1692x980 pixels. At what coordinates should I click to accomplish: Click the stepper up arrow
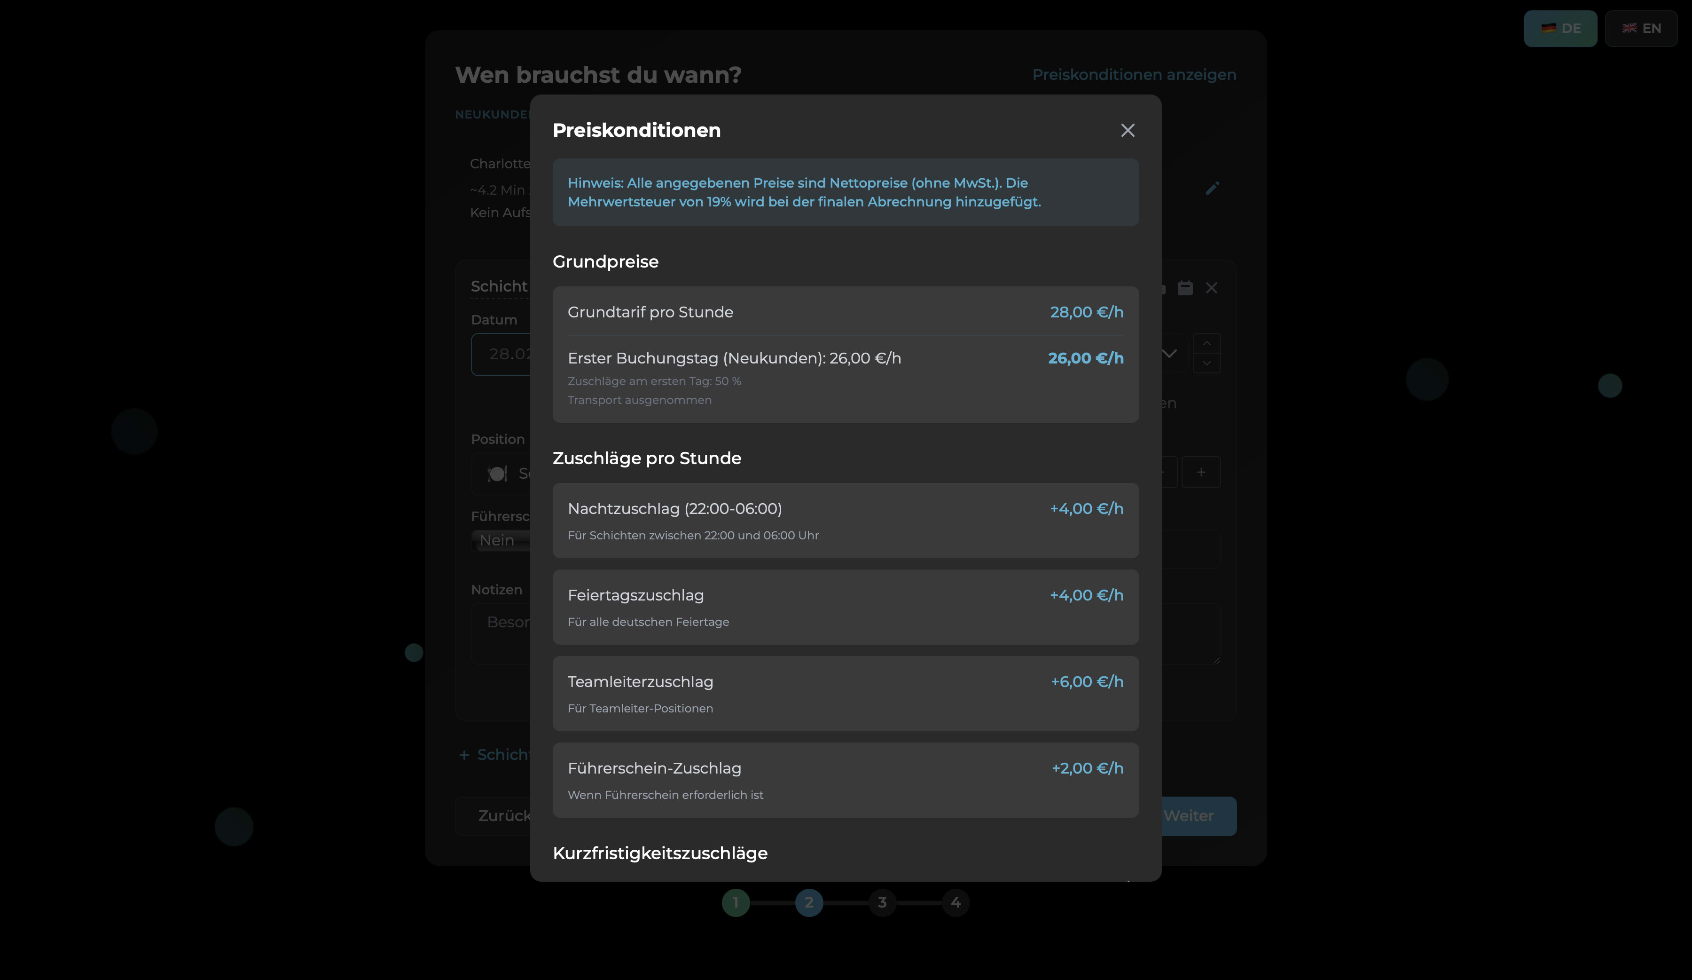coord(1206,343)
